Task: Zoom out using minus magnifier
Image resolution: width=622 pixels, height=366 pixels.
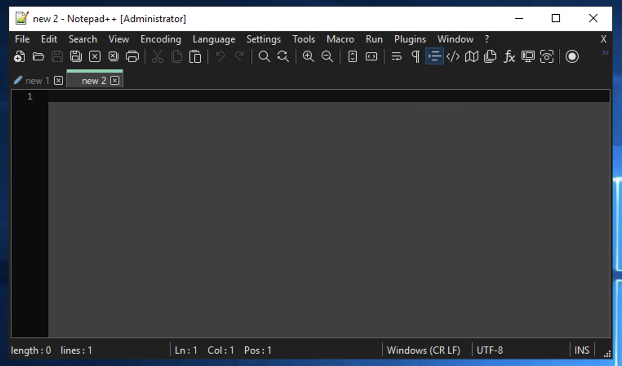Action: 327,56
